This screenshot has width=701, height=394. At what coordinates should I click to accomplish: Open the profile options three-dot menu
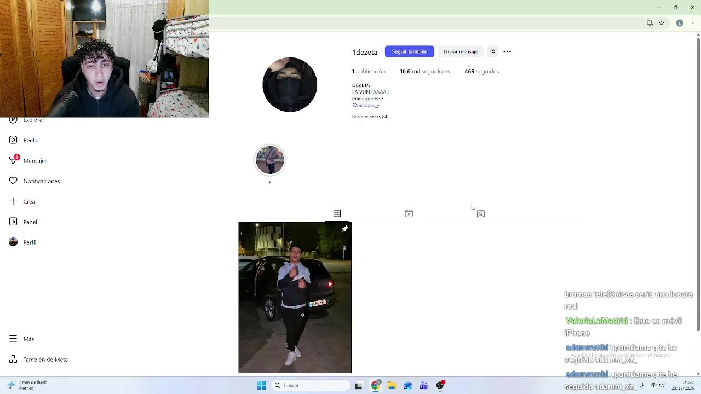point(507,51)
